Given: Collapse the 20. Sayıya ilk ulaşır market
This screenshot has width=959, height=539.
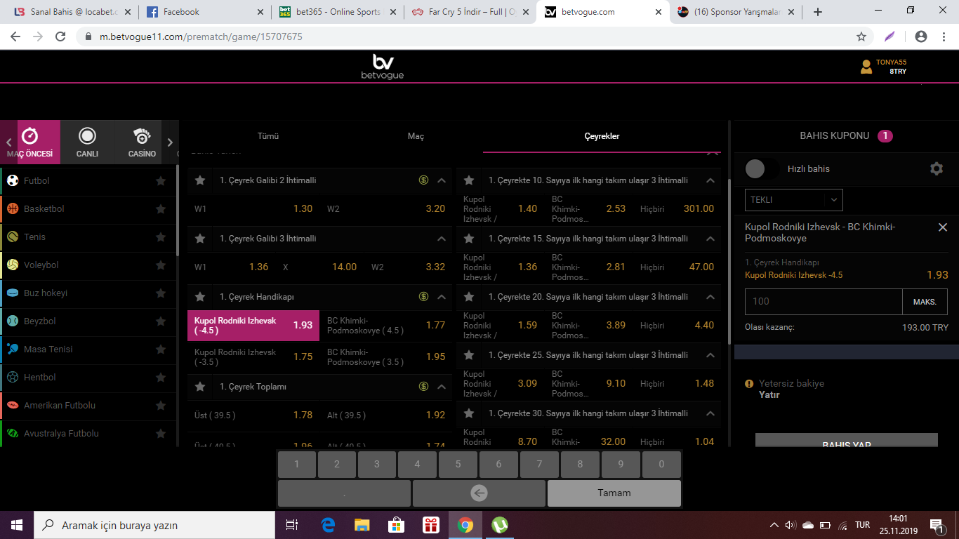Looking at the screenshot, I should [710, 297].
